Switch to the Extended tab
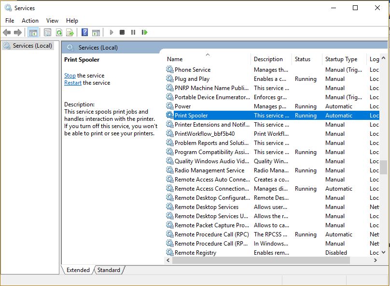Image resolution: width=390 pixels, height=286 pixels. click(78, 270)
